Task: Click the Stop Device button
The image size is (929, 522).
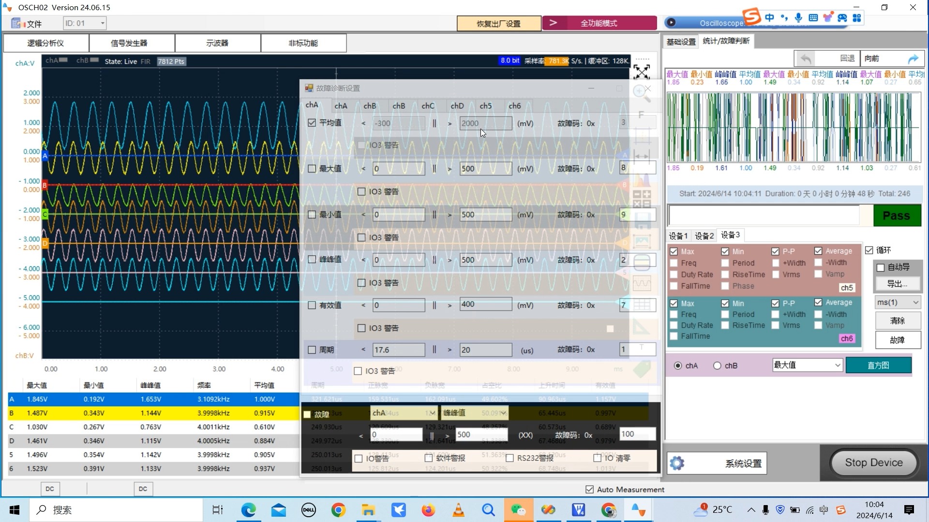Action: coord(873,463)
